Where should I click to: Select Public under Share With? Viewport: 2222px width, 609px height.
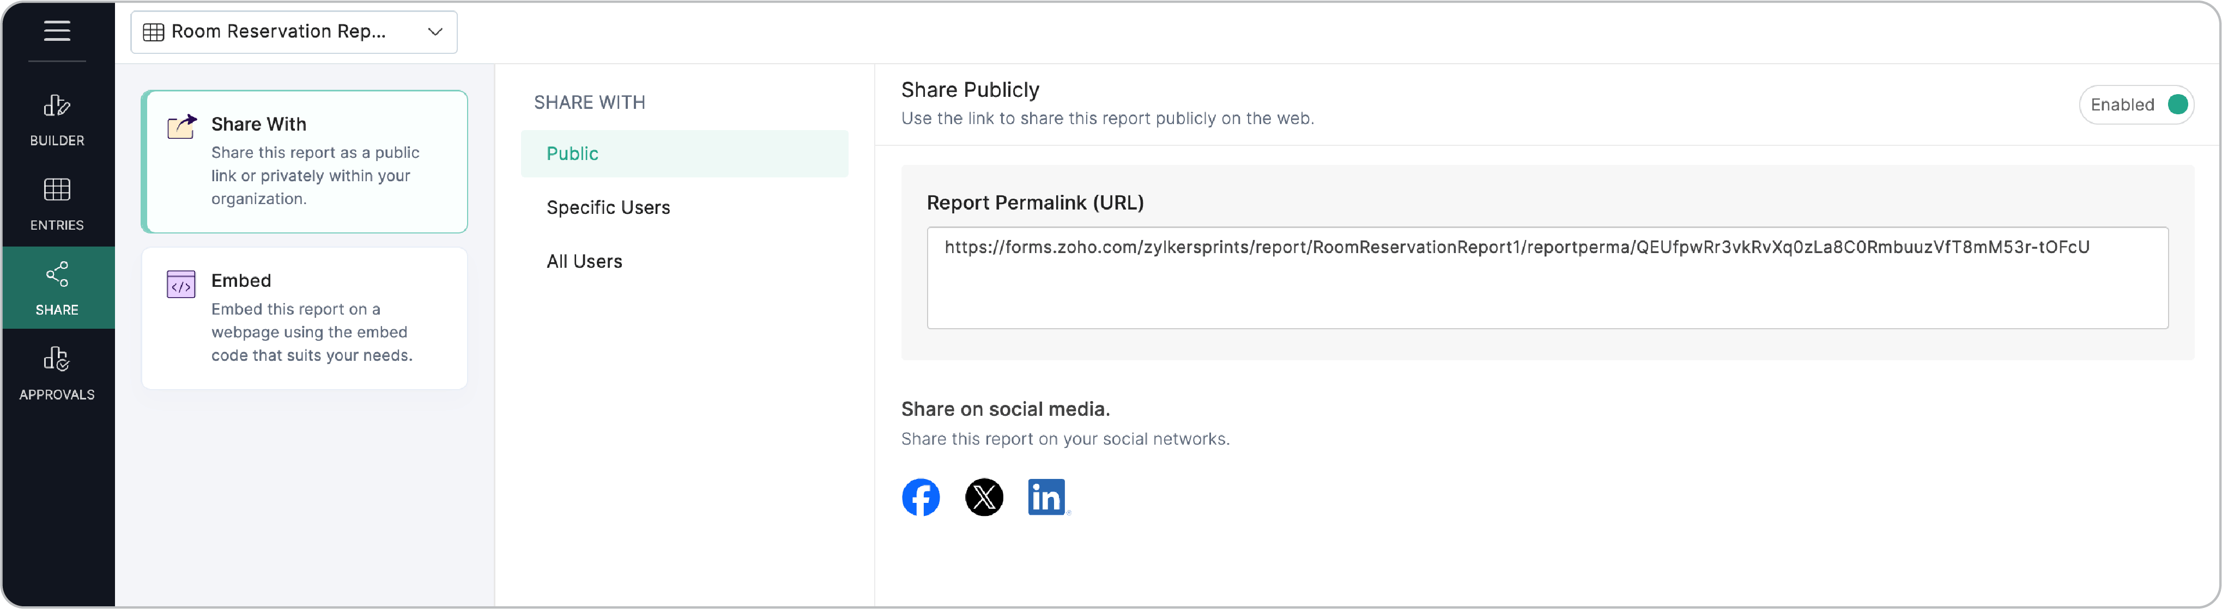pos(572,153)
